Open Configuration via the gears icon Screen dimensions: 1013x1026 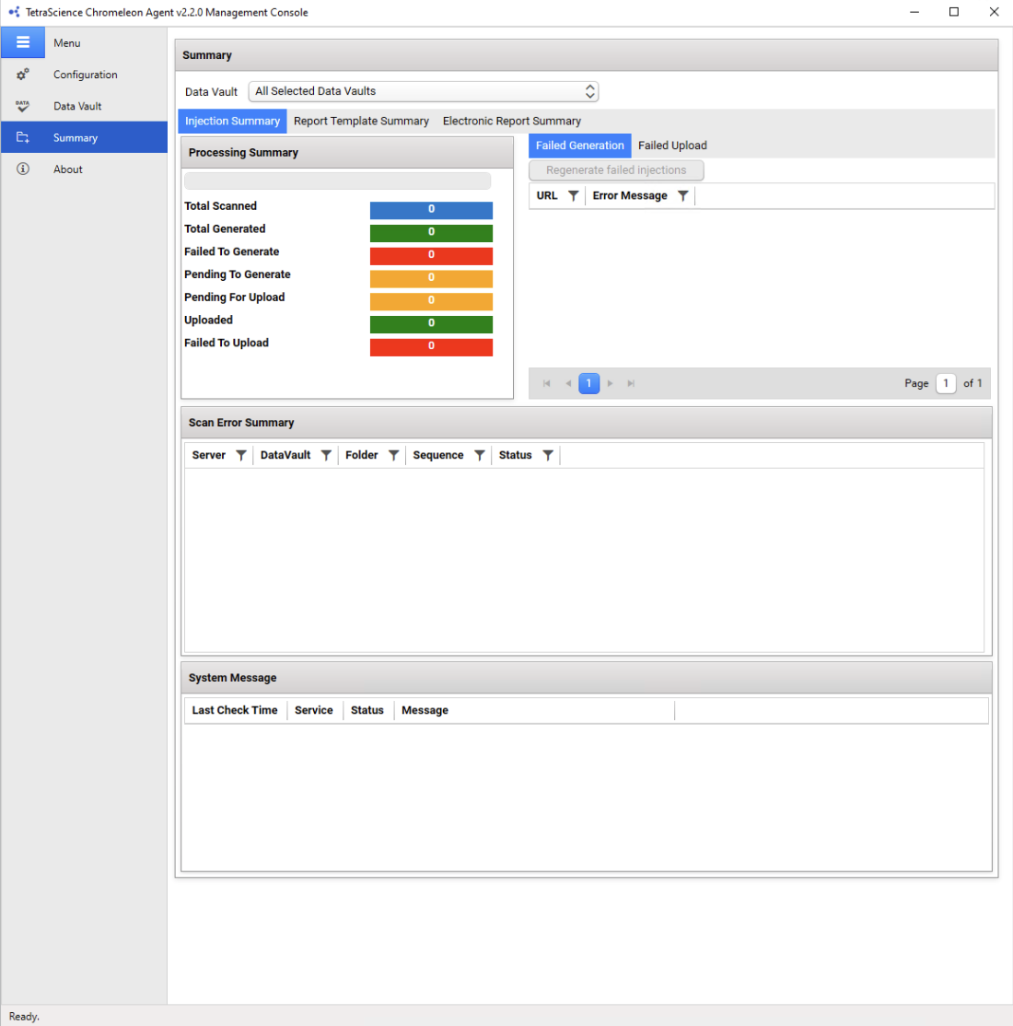point(23,74)
